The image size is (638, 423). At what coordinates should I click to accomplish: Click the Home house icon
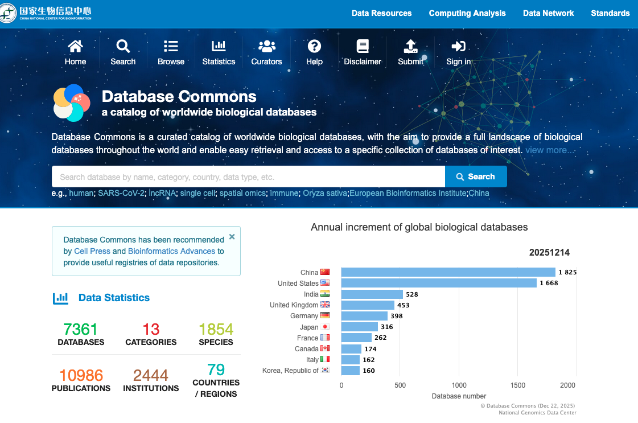tap(75, 46)
